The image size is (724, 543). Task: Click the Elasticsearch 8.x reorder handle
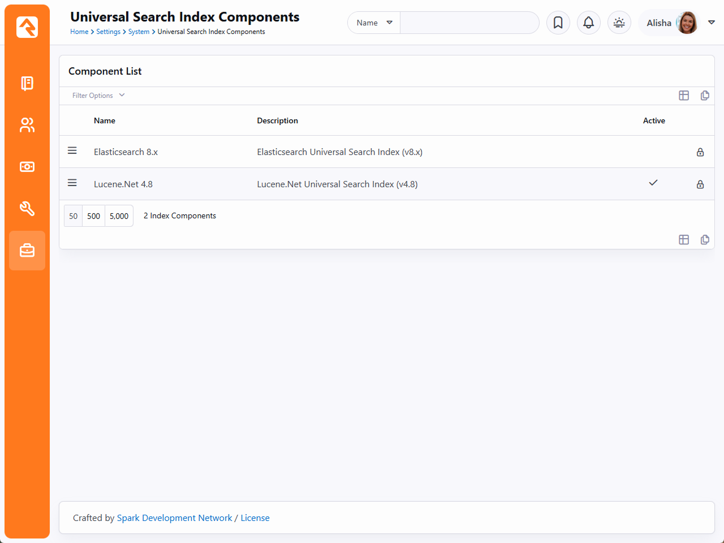click(x=72, y=150)
